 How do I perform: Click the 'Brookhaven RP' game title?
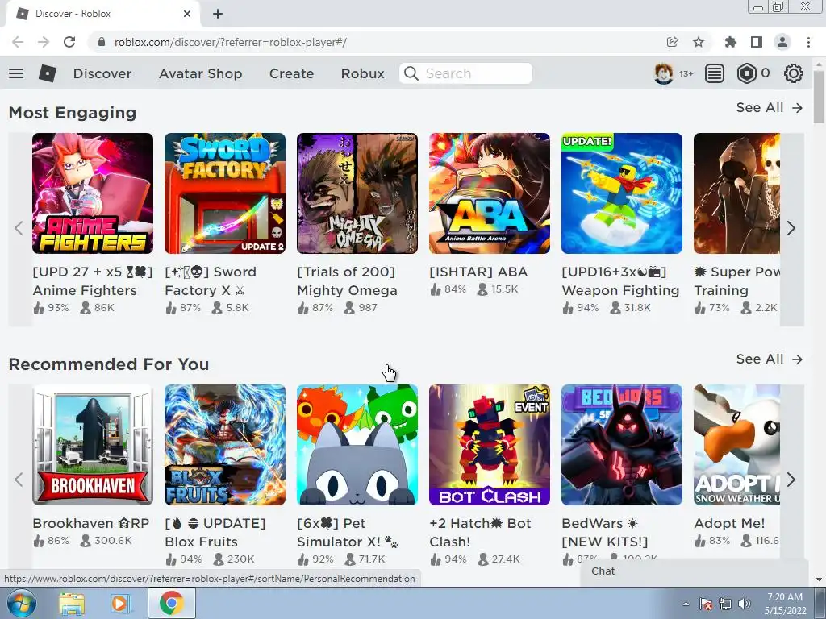[91, 523]
